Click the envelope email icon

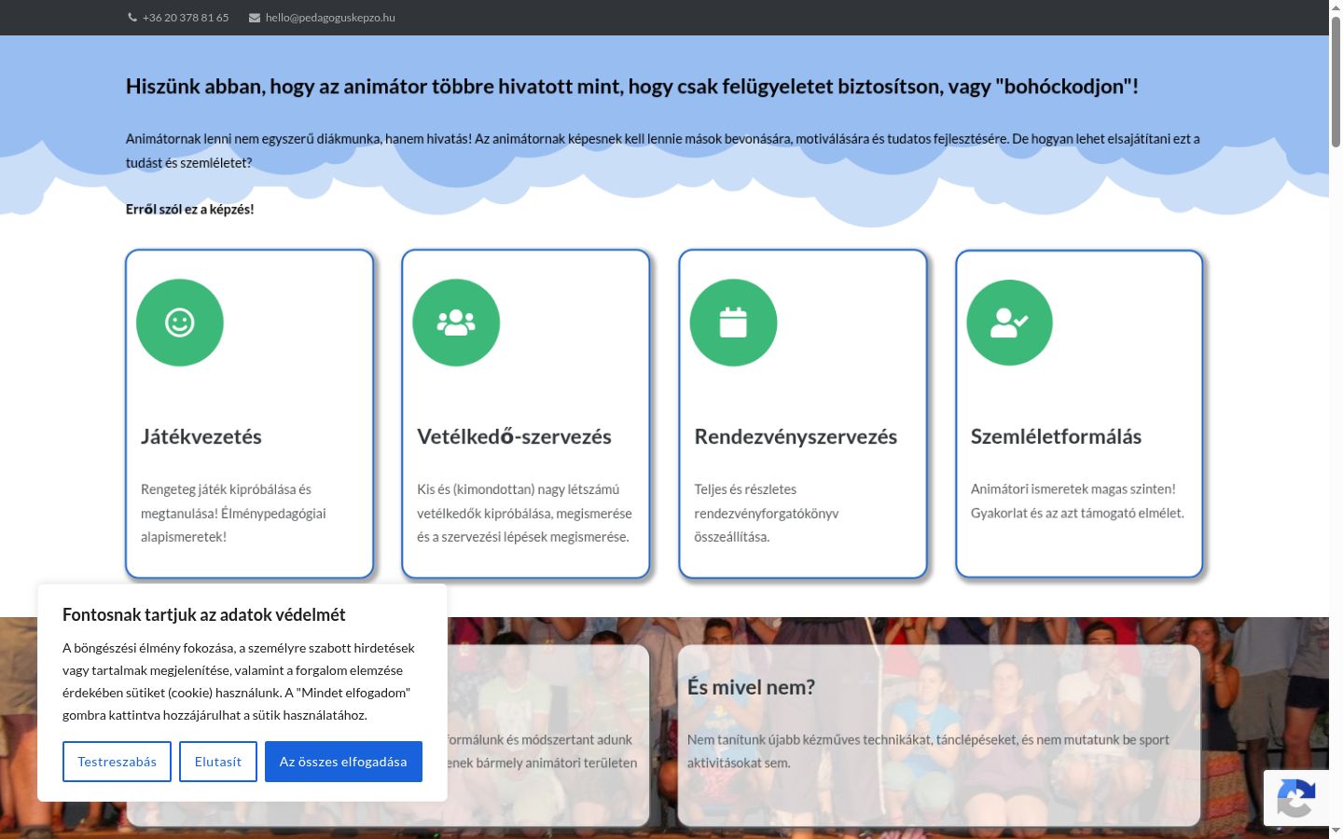coord(255,18)
